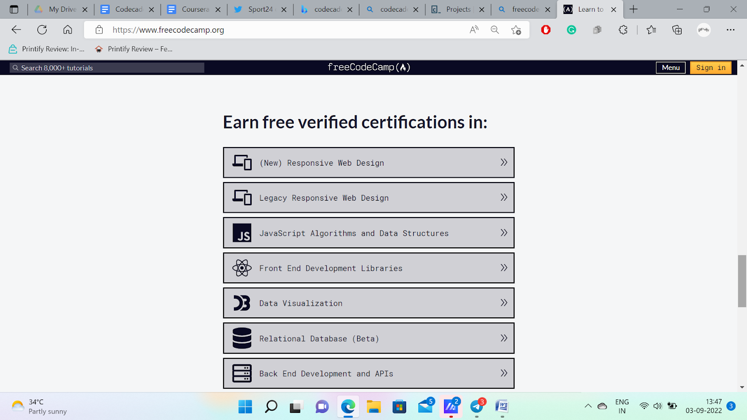This screenshot has width=747, height=420.
Task: Open the green Grammarly extension icon
Action: click(x=571, y=30)
